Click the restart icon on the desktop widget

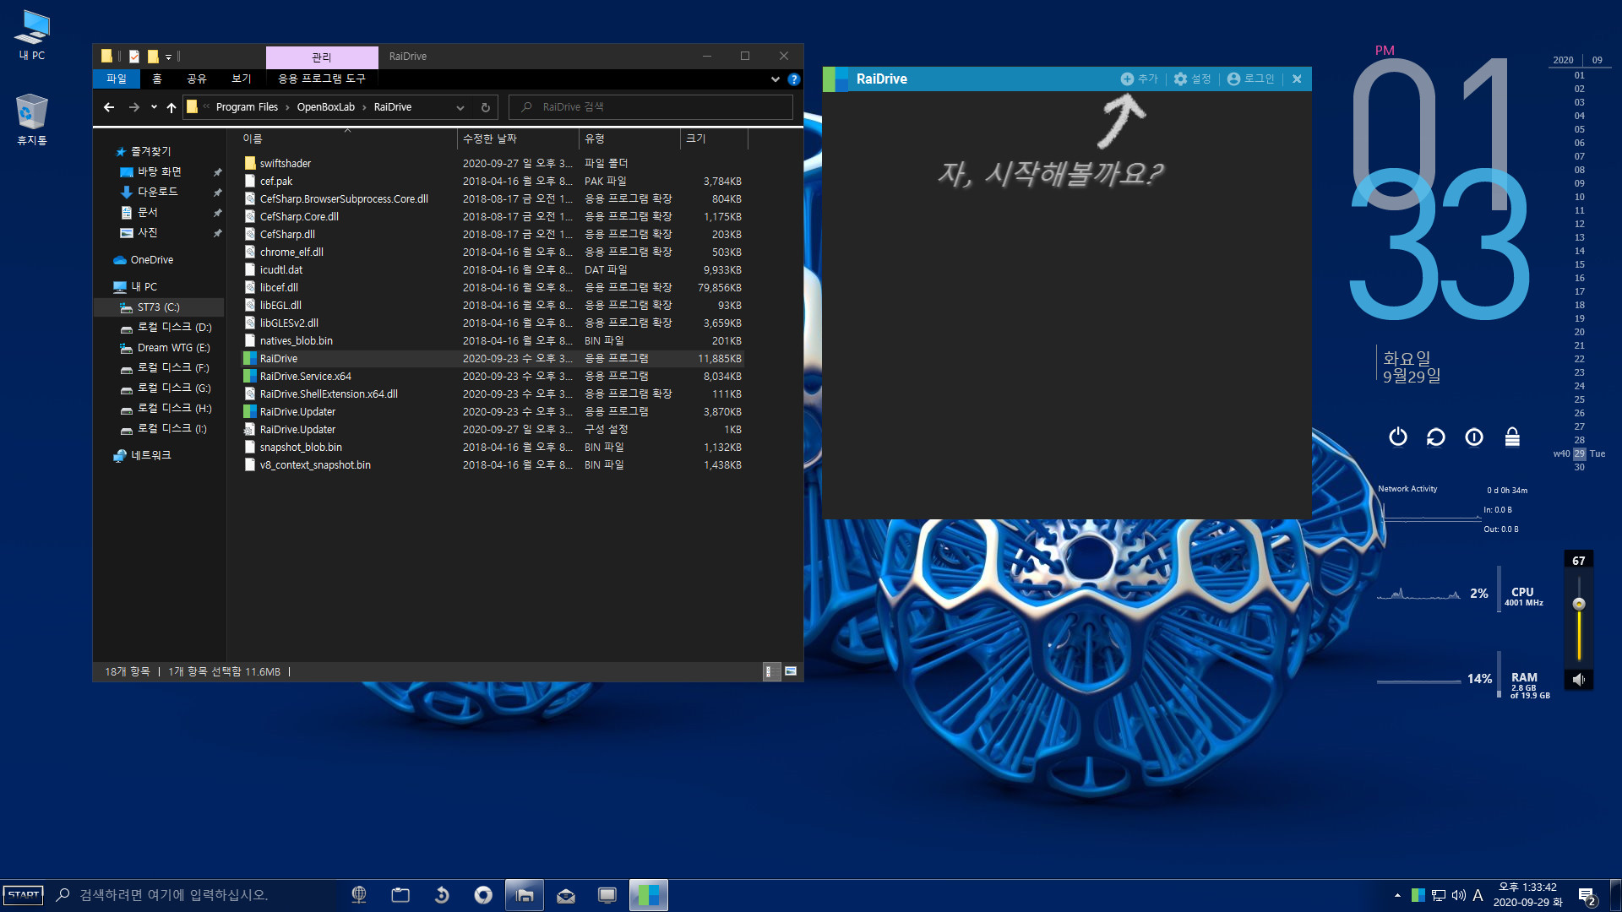tap(1436, 437)
